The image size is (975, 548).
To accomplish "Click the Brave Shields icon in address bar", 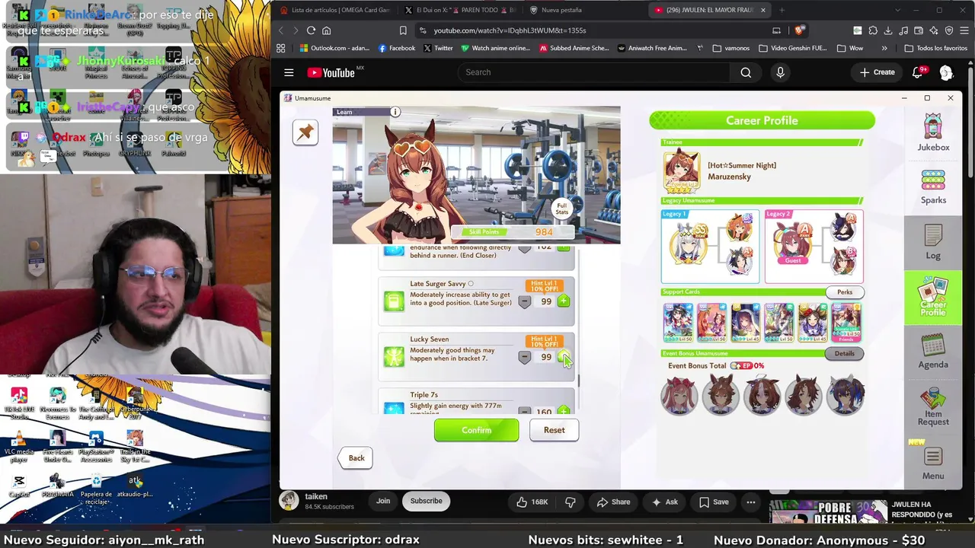I will point(798,30).
